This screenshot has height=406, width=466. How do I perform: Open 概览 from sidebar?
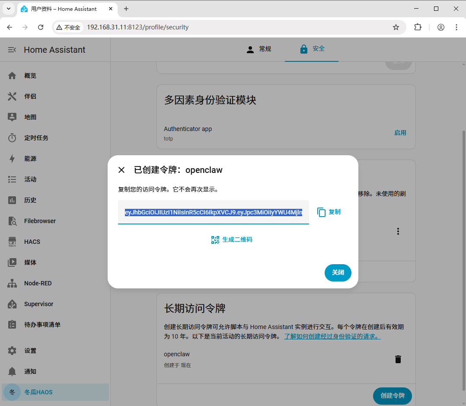tap(55, 76)
